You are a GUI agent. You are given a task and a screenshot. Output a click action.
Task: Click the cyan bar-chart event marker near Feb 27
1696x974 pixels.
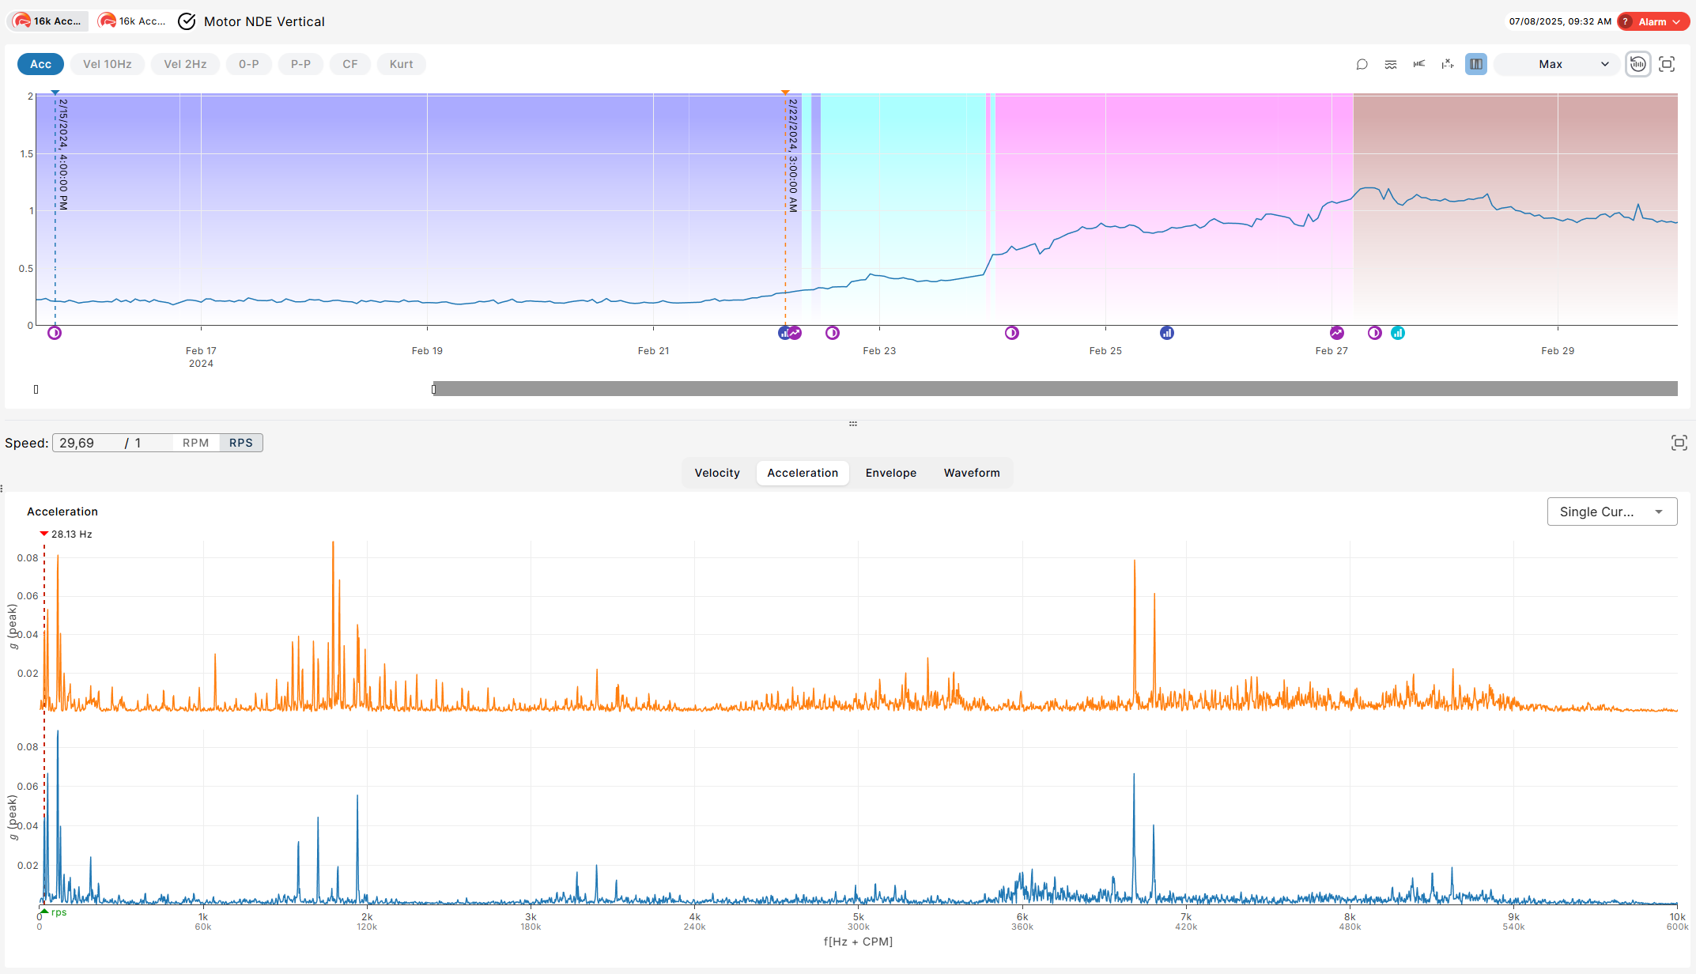coord(1398,333)
